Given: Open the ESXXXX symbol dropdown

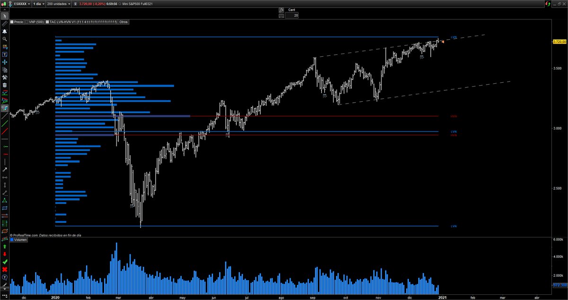Looking at the screenshot, I should point(22,4).
